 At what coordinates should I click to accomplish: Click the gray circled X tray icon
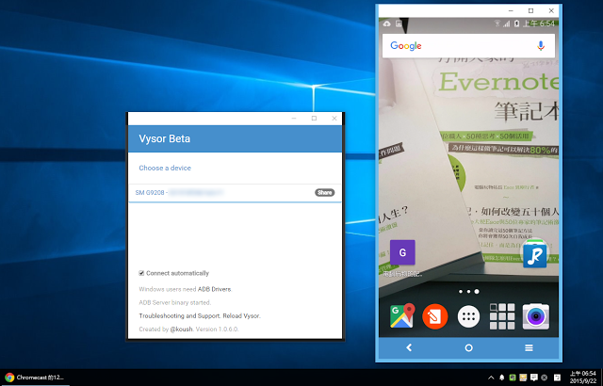545,378
